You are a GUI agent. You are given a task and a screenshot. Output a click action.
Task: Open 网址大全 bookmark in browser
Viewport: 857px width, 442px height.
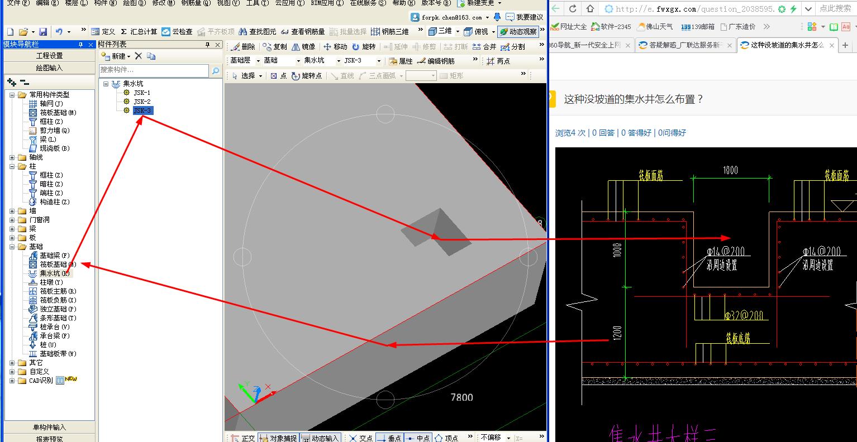coord(569,26)
